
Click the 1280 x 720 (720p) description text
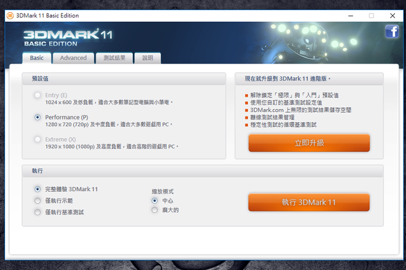pyautogui.click(x=109, y=124)
